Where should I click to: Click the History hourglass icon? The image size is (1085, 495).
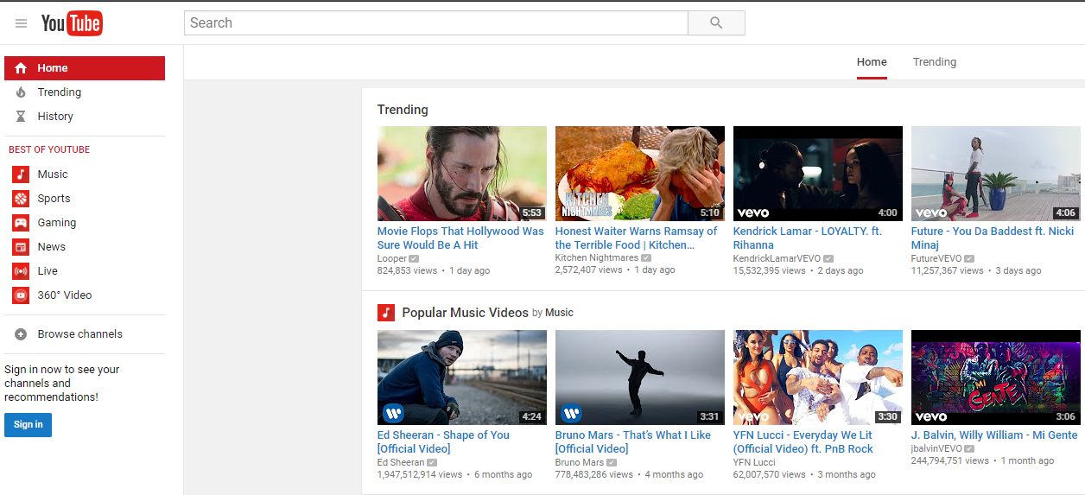pos(21,117)
